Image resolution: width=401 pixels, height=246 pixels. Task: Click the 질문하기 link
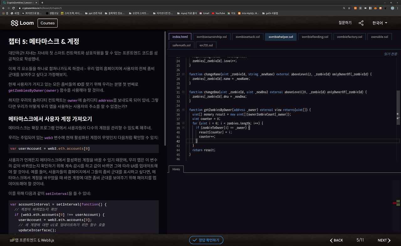coord(345,23)
